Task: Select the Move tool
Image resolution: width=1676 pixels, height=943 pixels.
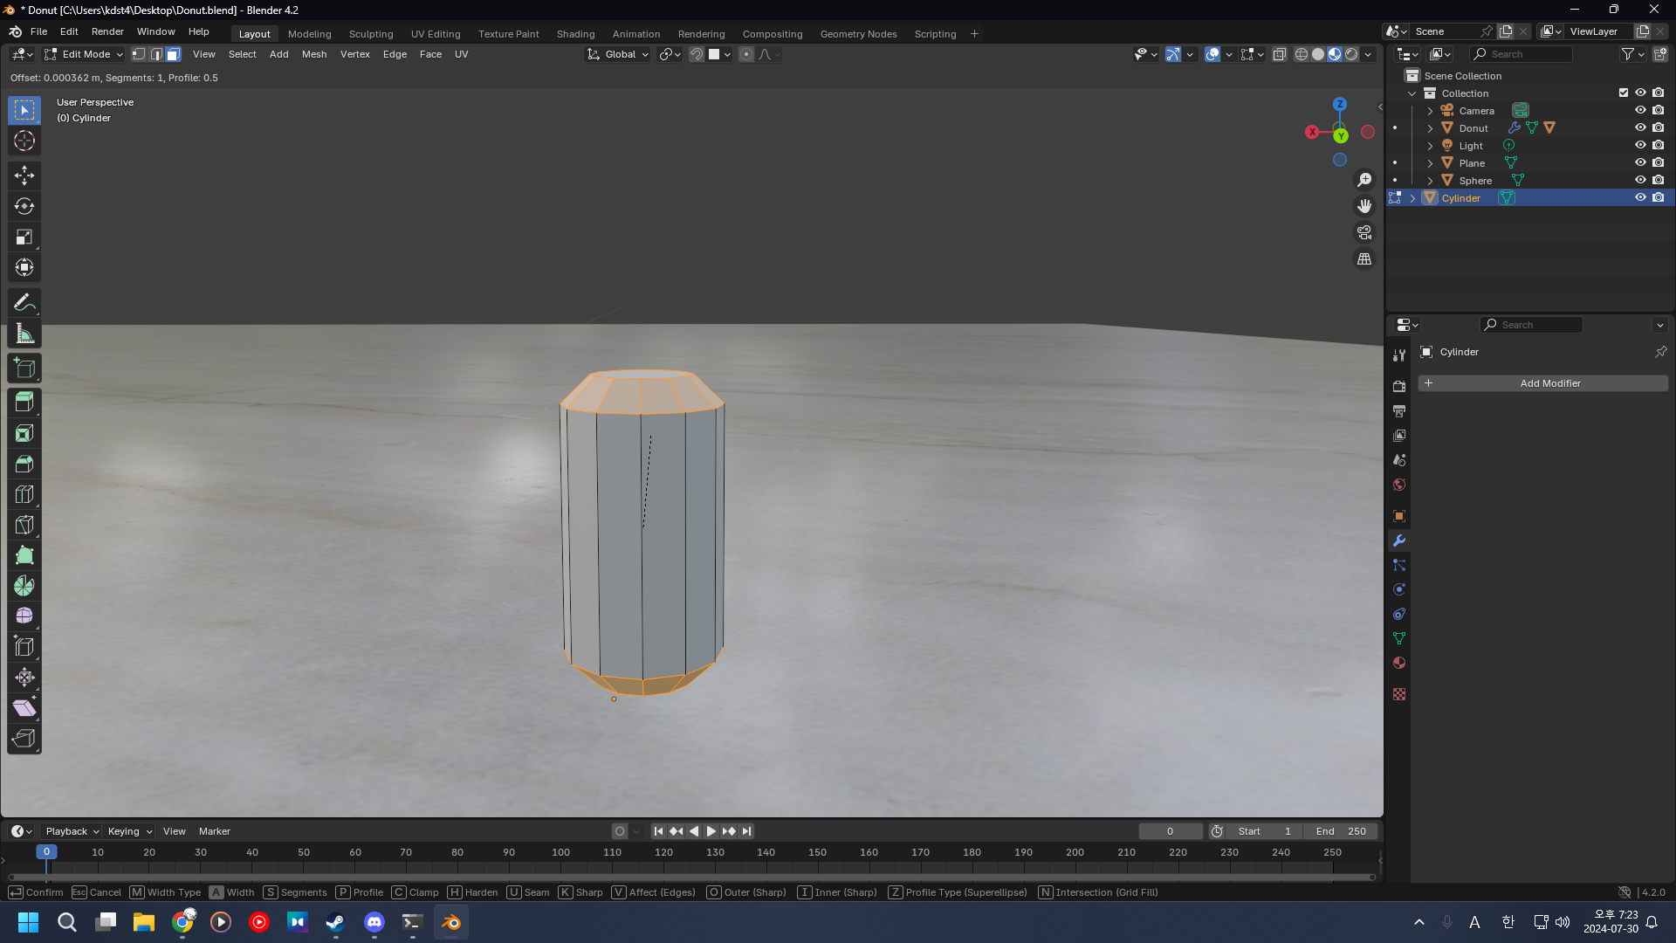Action: coord(24,176)
